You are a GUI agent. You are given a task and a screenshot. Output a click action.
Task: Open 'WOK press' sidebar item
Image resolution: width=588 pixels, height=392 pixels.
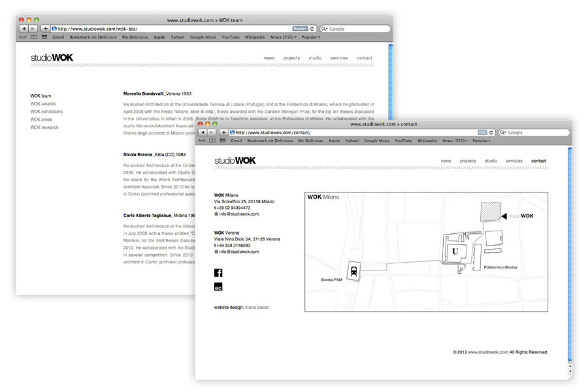pyautogui.click(x=41, y=120)
